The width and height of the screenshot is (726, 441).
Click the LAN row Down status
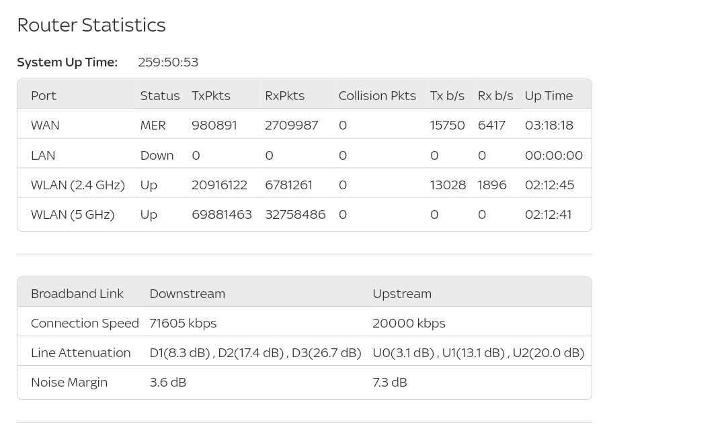(x=157, y=155)
